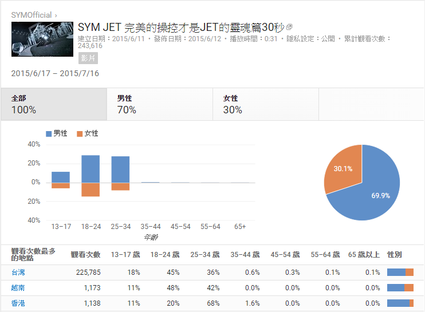
Task: Click the 35–44 axis label
Action: pos(151,227)
